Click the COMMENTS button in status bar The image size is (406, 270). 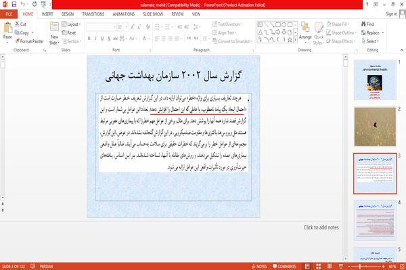click(284, 267)
